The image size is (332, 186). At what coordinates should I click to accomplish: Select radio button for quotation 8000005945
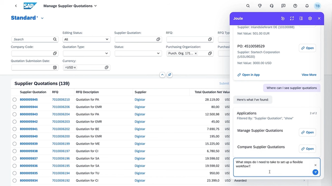coord(15,100)
